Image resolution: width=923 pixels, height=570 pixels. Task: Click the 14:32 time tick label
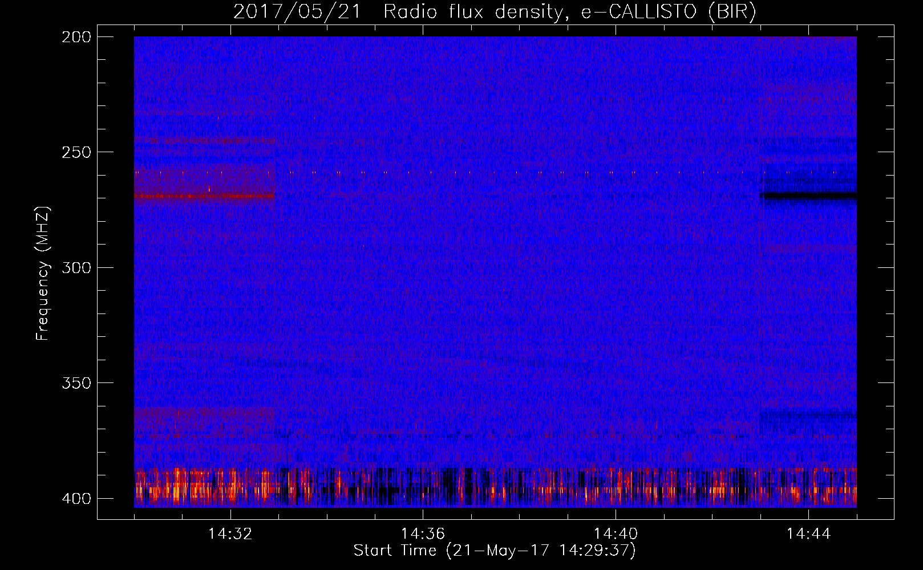point(230,534)
